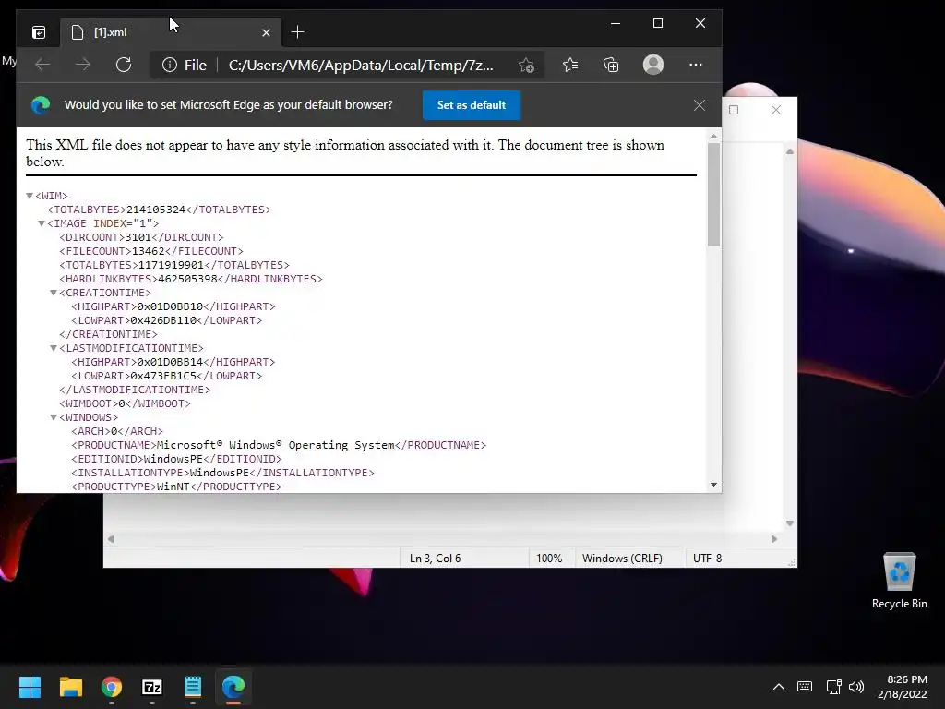
Task: Set Microsoft Edge as default browser
Action: [x=472, y=105]
